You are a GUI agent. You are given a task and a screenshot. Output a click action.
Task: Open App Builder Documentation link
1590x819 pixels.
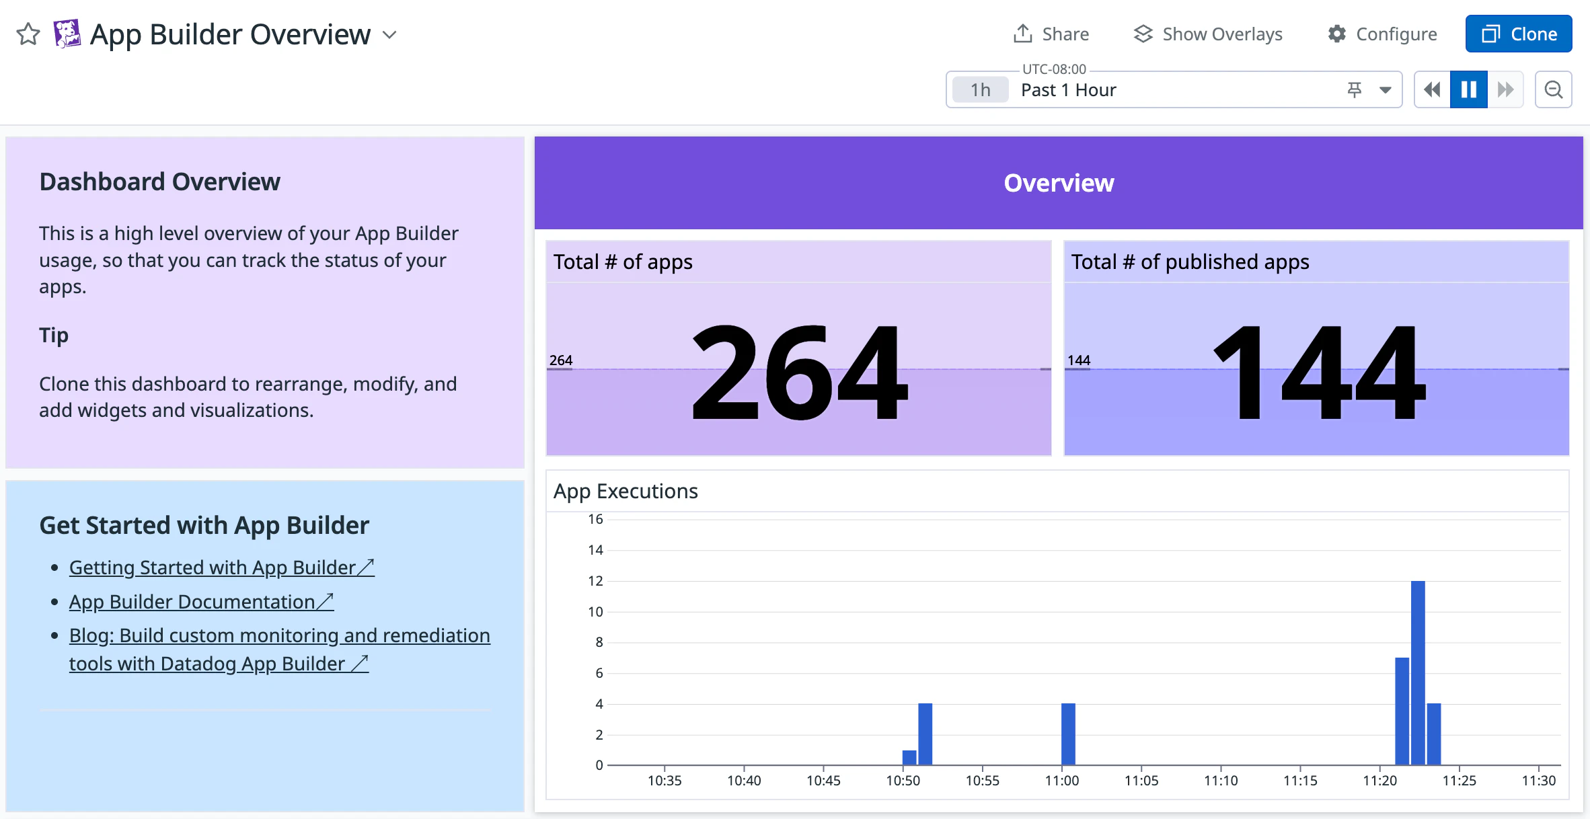pos(201,602)
